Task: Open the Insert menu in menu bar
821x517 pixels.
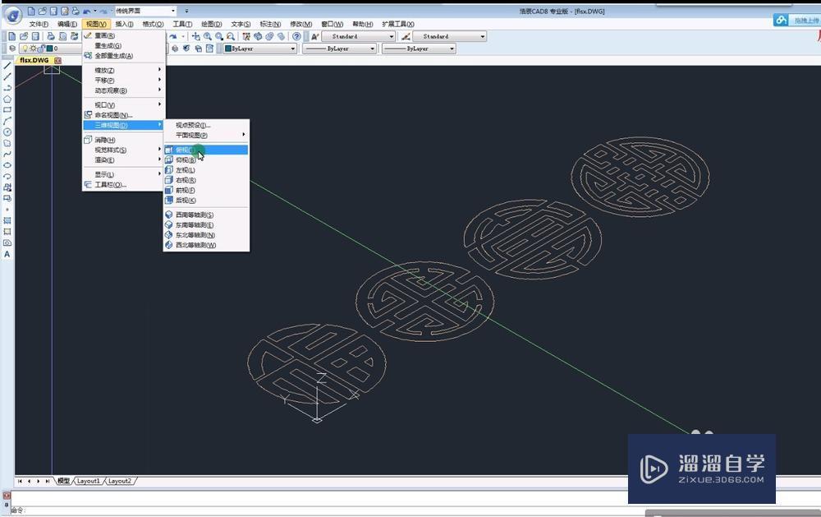Action: click(x=124, y=24)
